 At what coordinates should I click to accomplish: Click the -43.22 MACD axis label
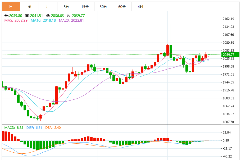(x=227, y=157)
